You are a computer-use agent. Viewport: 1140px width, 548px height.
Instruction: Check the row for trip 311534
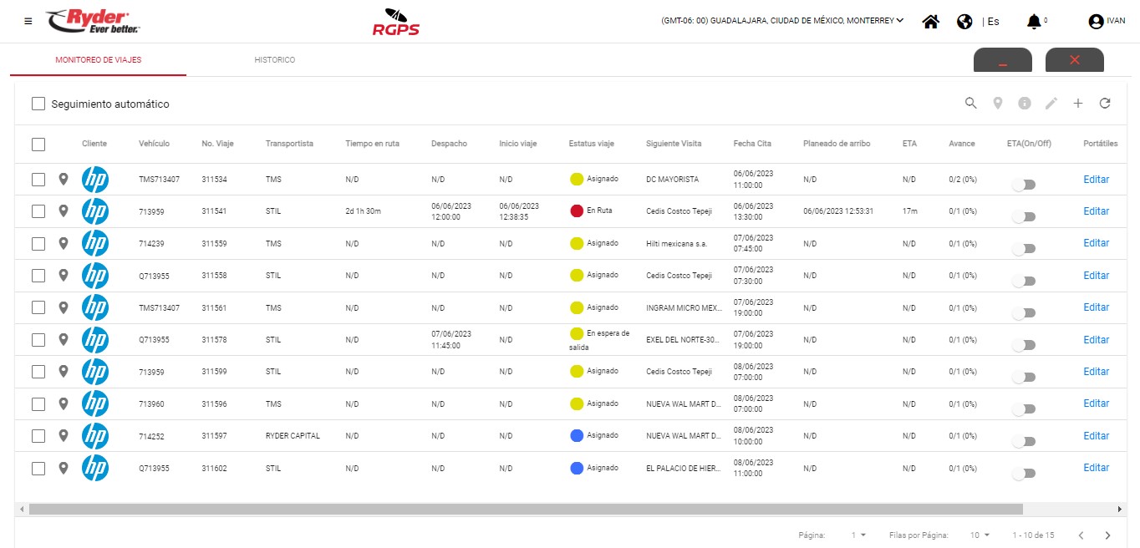click(x=38, y=180)
